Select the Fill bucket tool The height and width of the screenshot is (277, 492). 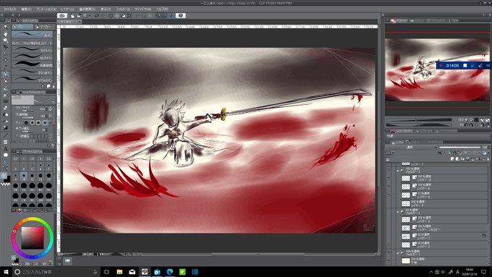[x=5, y=121]
